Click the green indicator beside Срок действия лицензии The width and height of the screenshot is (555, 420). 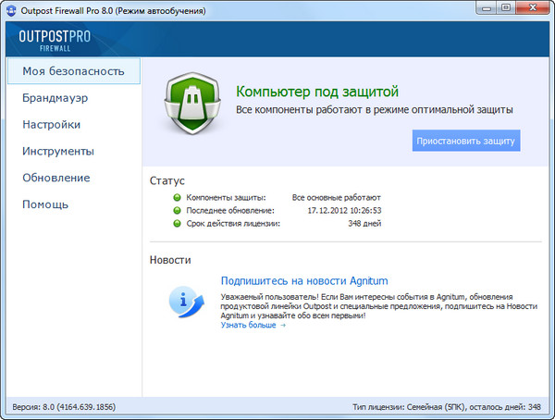(177, 223)
